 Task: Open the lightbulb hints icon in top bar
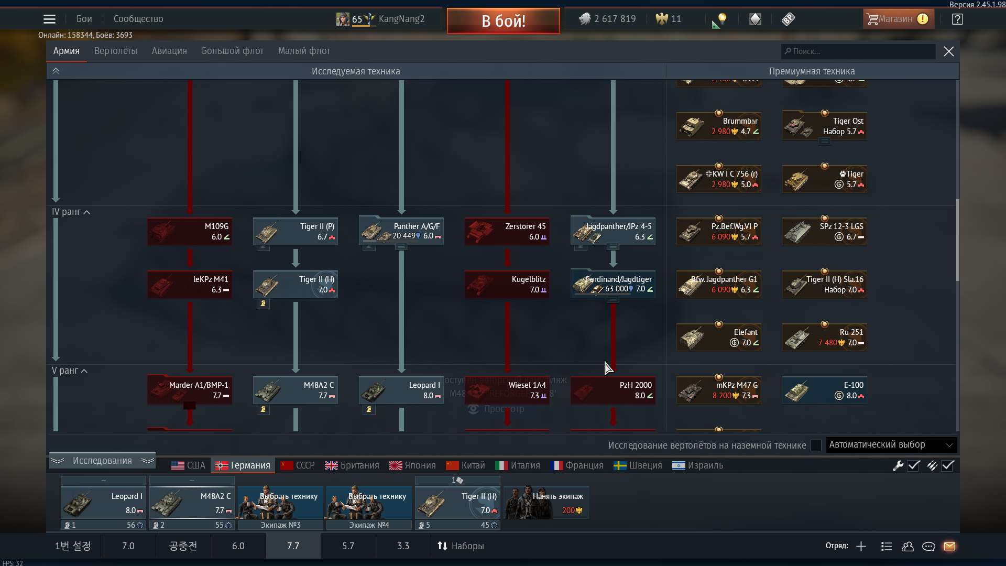[722, 19]
